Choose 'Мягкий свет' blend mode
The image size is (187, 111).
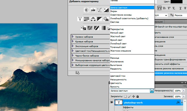[116, 33]
